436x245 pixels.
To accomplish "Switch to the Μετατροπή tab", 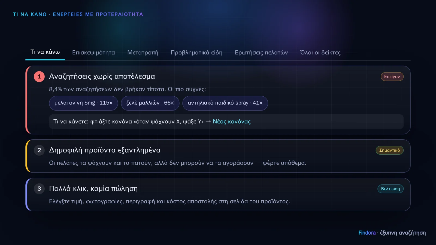I will pos(143,53).
